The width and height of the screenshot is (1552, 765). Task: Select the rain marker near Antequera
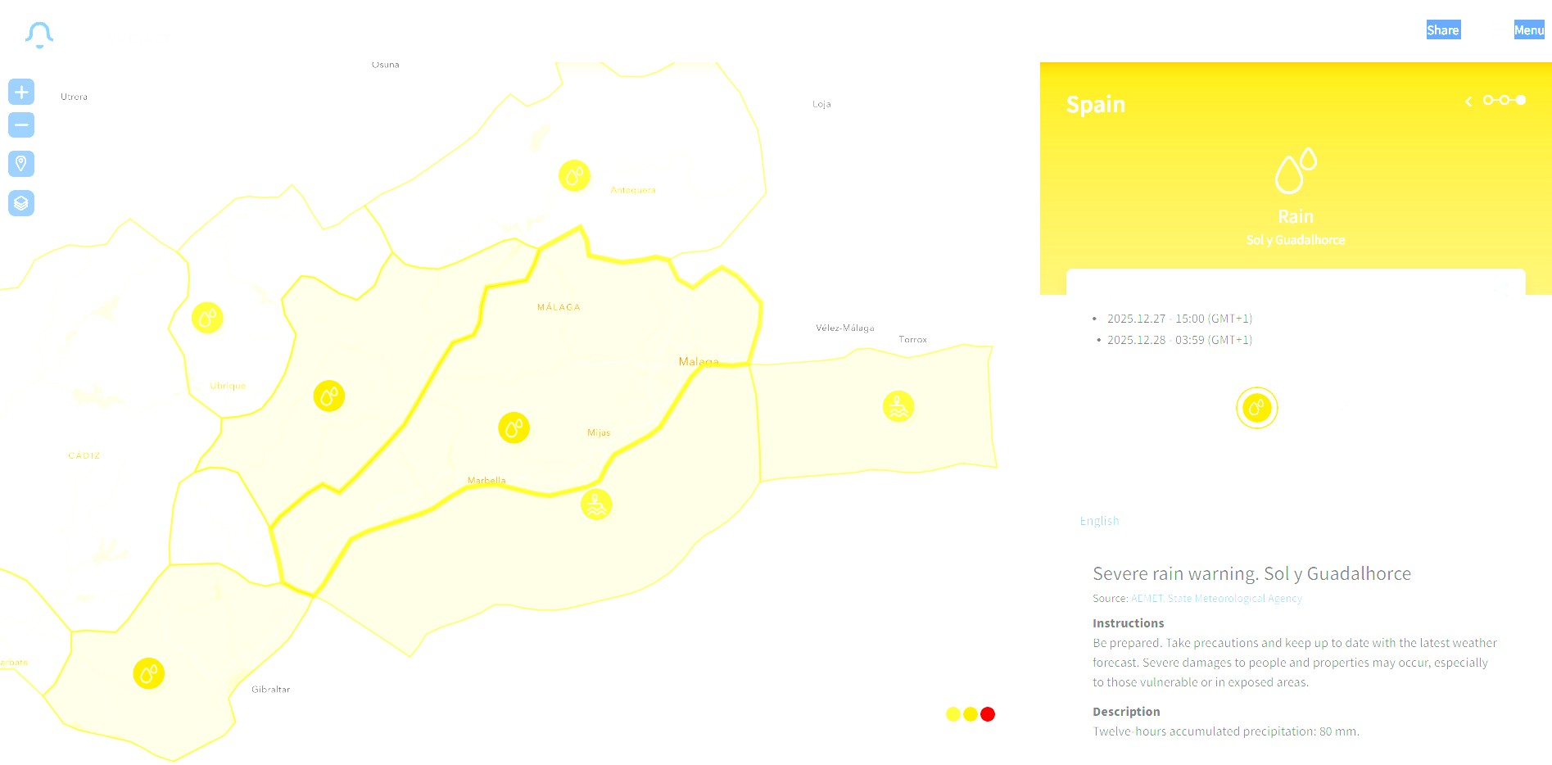(574, 176)
